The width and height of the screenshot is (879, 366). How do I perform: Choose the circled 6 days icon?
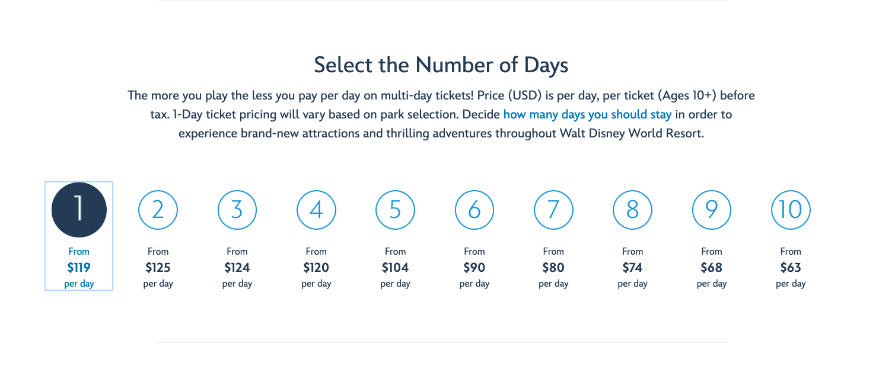[x=474, y=210]
